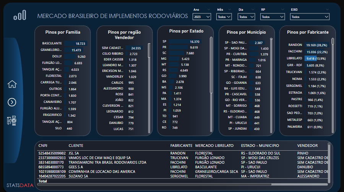Click CNPJ 23373000002933 cell
Screen dimensions: 344x192
[x=52, y=158]
